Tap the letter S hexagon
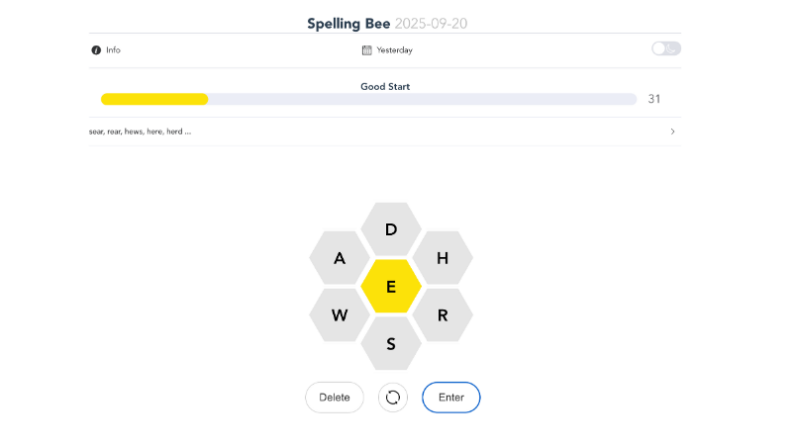The width and height of the screenshot is (792, 445). (x=391, y=344)
